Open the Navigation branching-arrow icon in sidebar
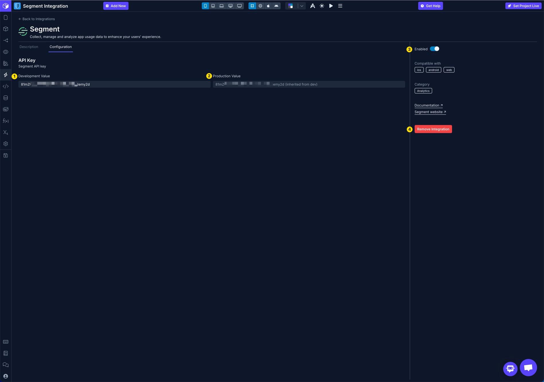544x382 pixels. tap(5, 40)
